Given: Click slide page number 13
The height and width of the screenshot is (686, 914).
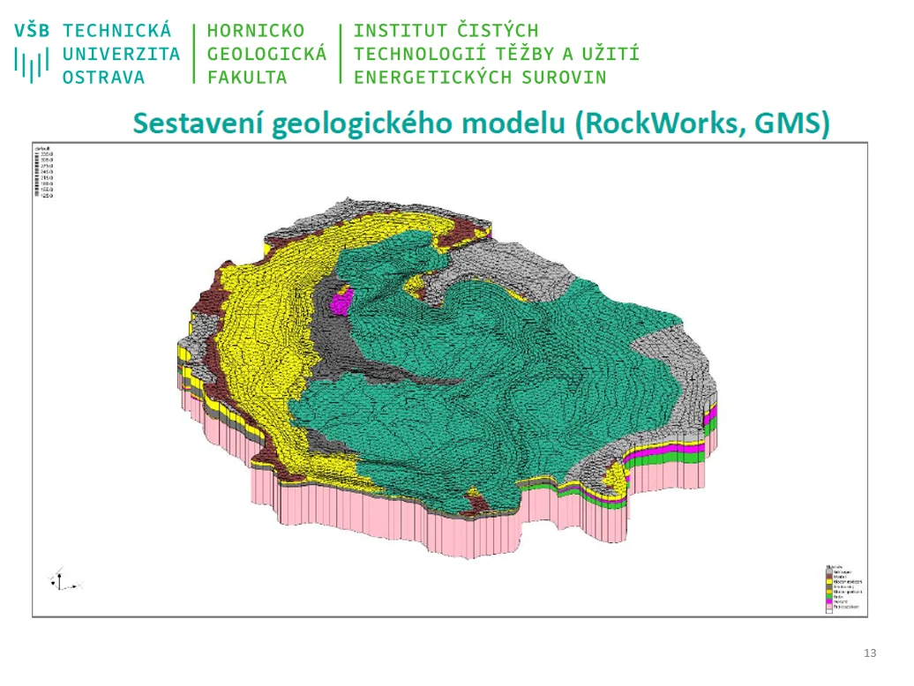Looking at the screenshot, I should coord(870,652).
